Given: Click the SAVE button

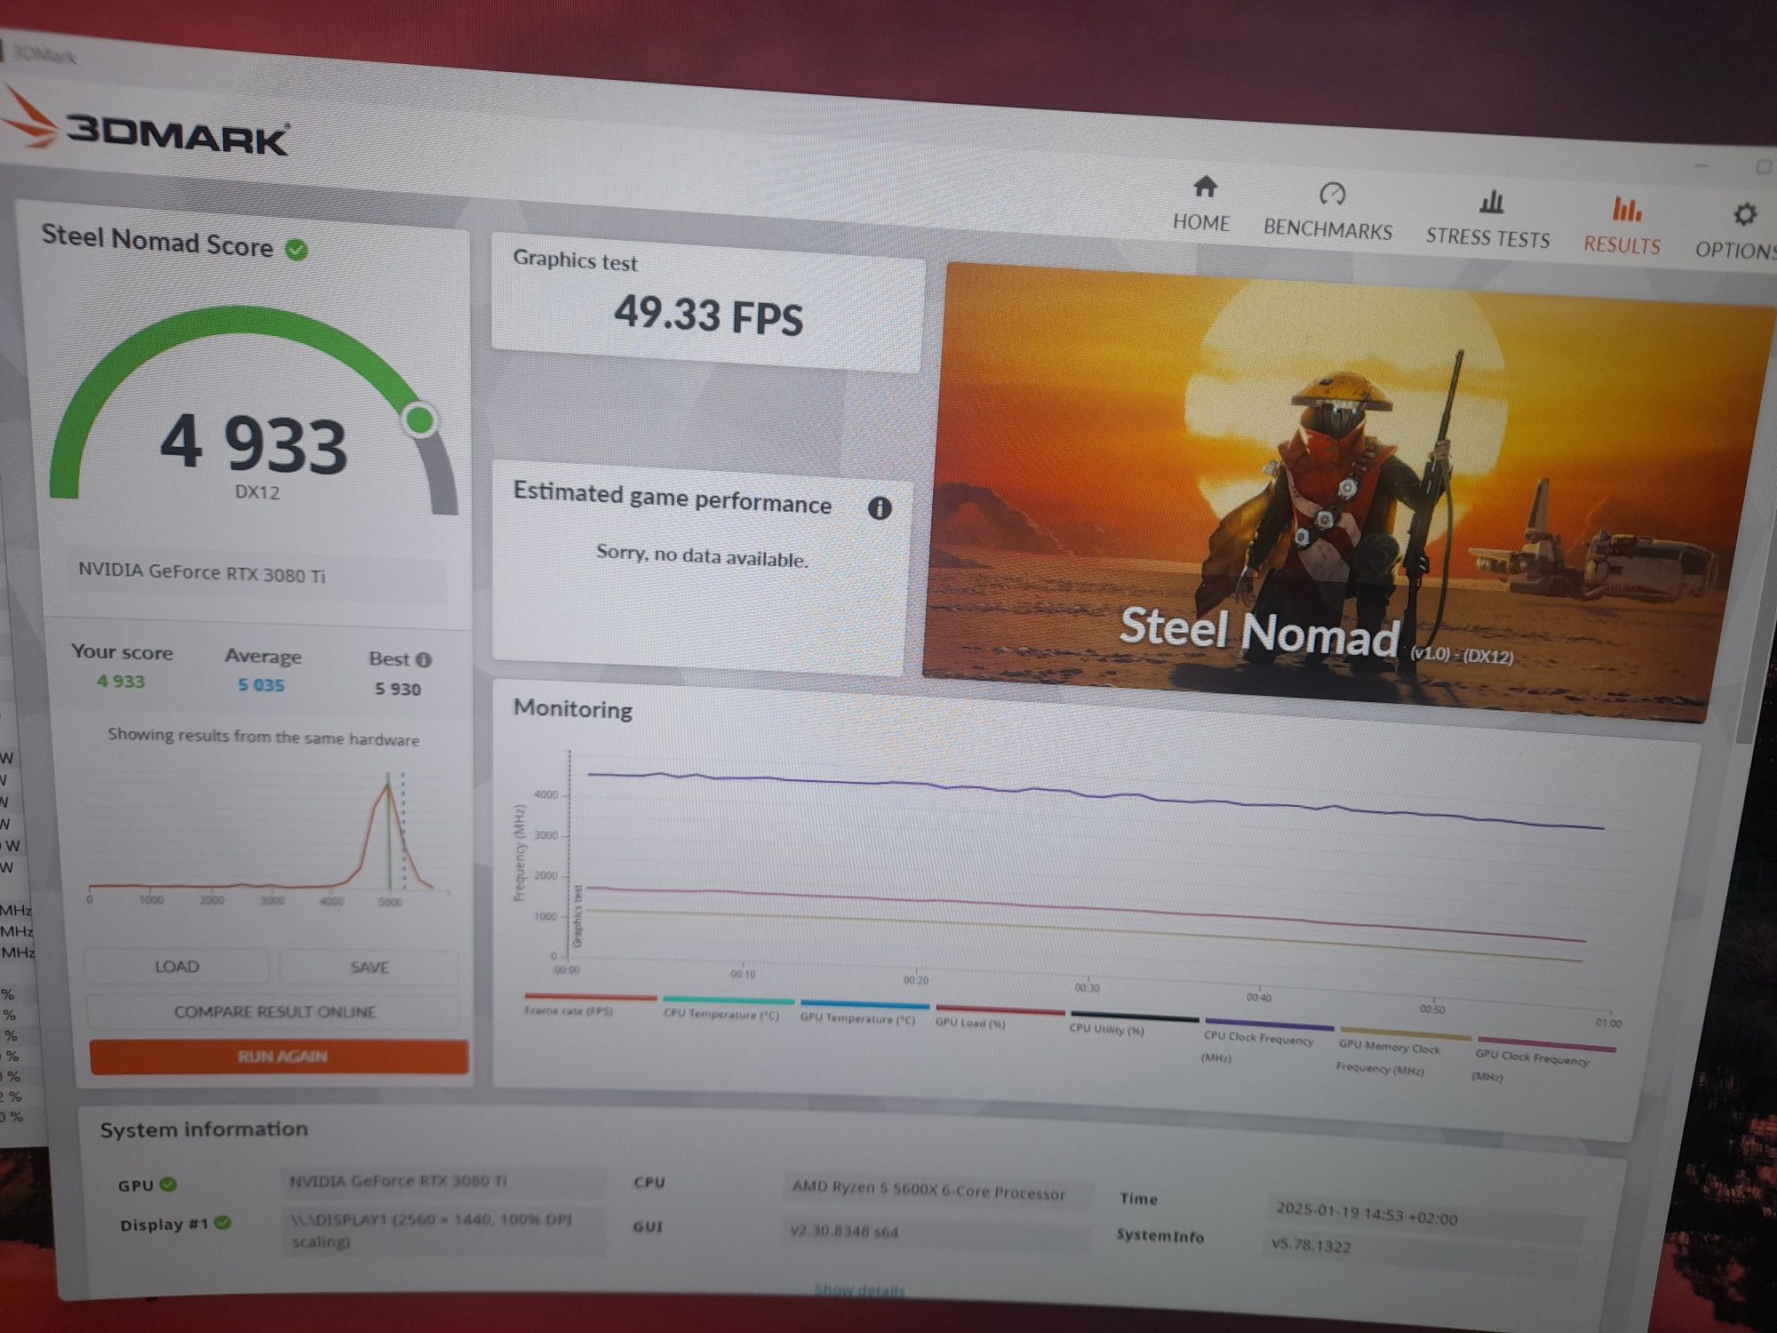Looking at the screenshot, I should pyautogui.click(x=370, y=967).
